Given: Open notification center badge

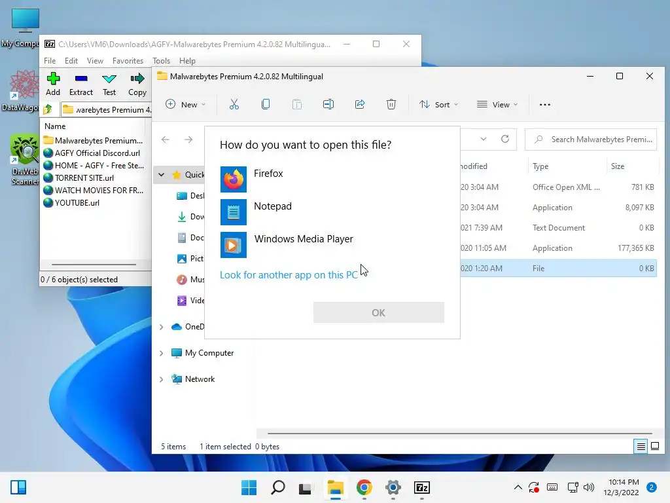Looking at the screenshot, I should 652,487.
